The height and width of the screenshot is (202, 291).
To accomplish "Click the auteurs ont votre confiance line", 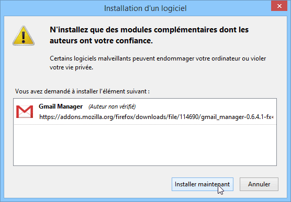I will click(x=101, y=41).
